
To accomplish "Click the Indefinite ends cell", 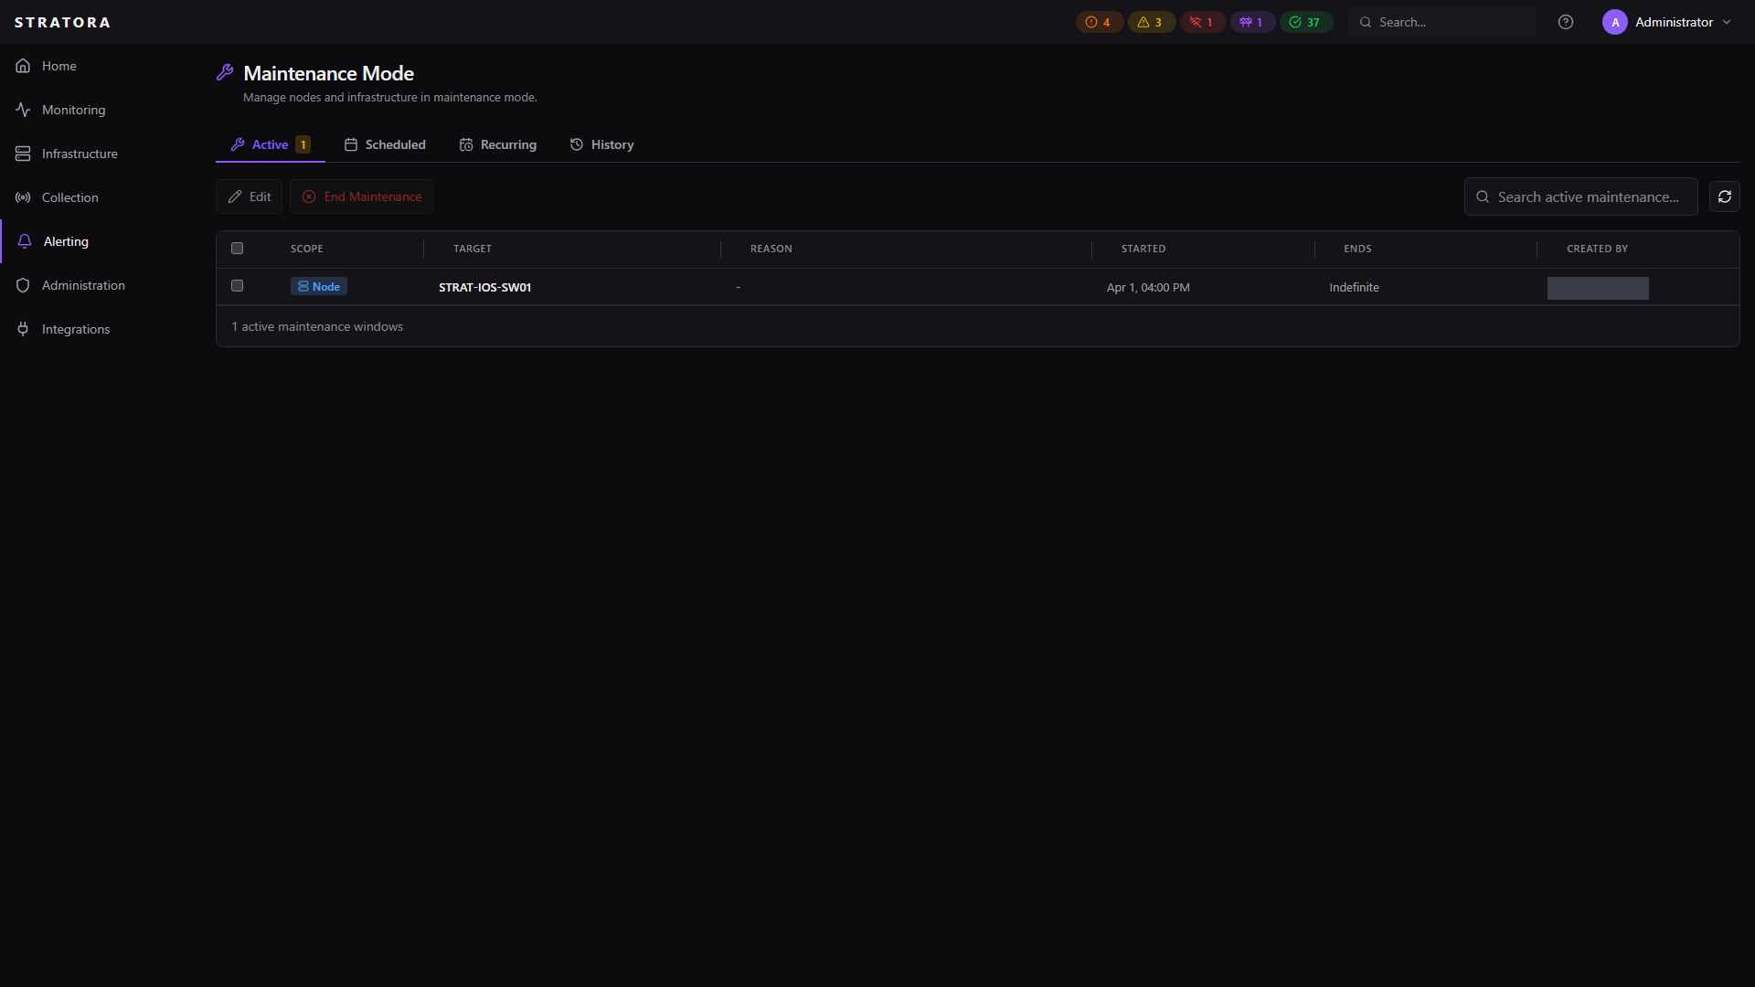I will pos(1354,287).
